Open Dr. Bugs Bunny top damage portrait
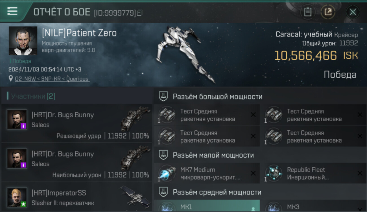The width and height of the screenshot is (367, 212). click(x=17, y=159)
